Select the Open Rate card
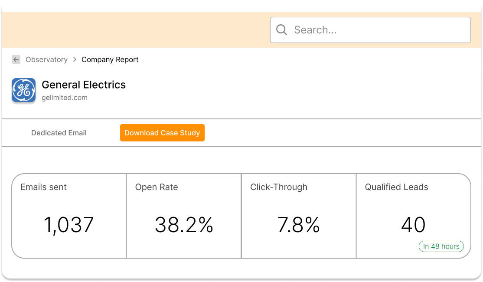 click(184, 216)
